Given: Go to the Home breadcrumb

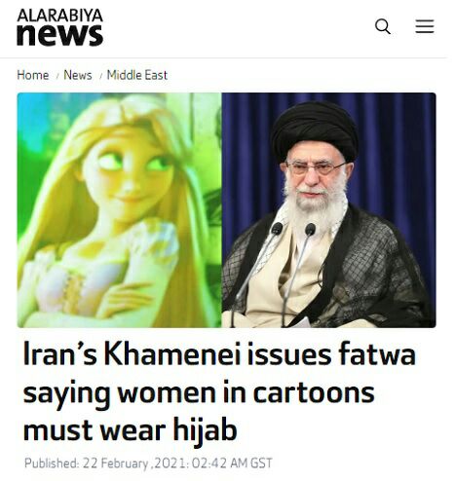Looking at the screenshot, I should click(33, 75).
